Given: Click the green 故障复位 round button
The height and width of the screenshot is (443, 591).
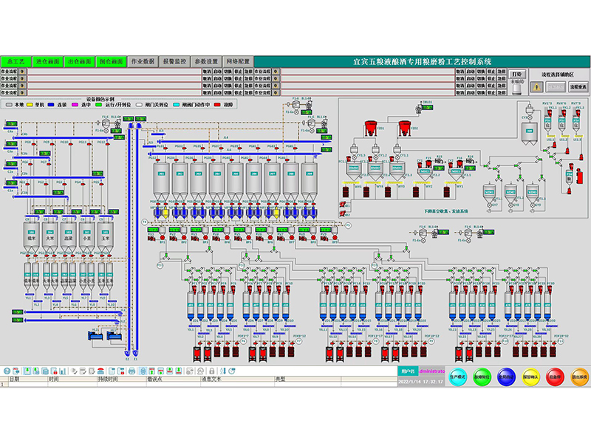Looking at the screenshot, I should click(482, 377).
